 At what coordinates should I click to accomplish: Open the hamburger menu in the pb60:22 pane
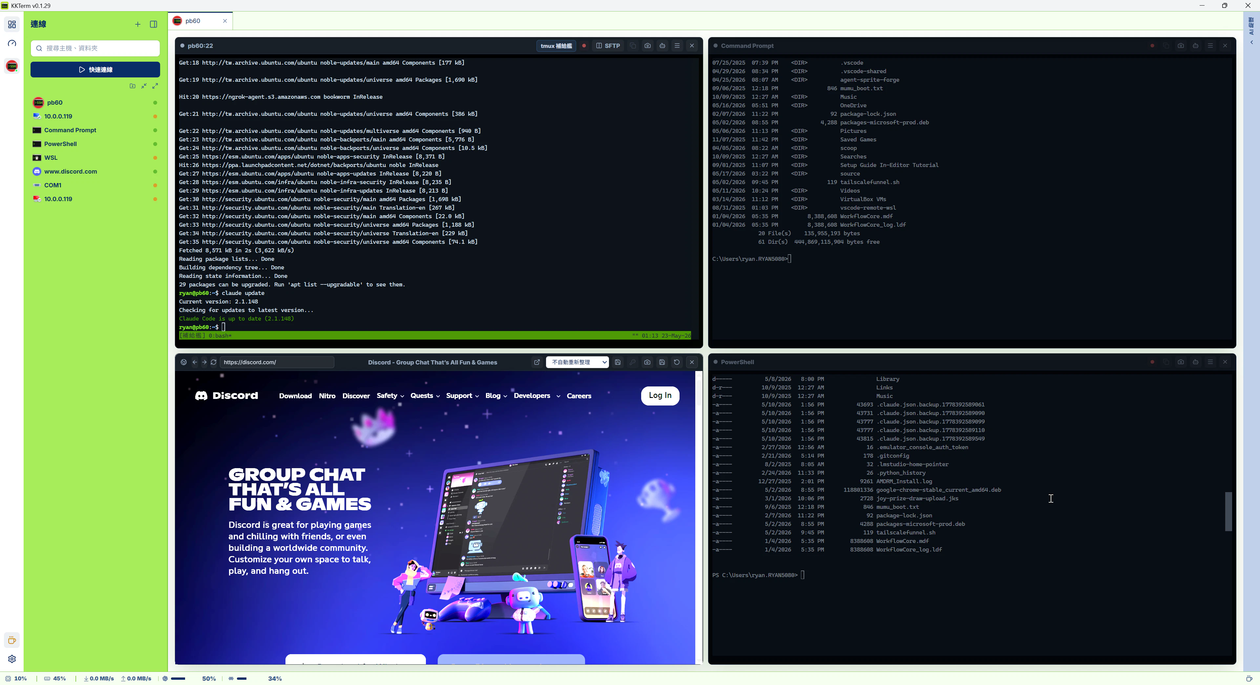[x=677, y=46]
